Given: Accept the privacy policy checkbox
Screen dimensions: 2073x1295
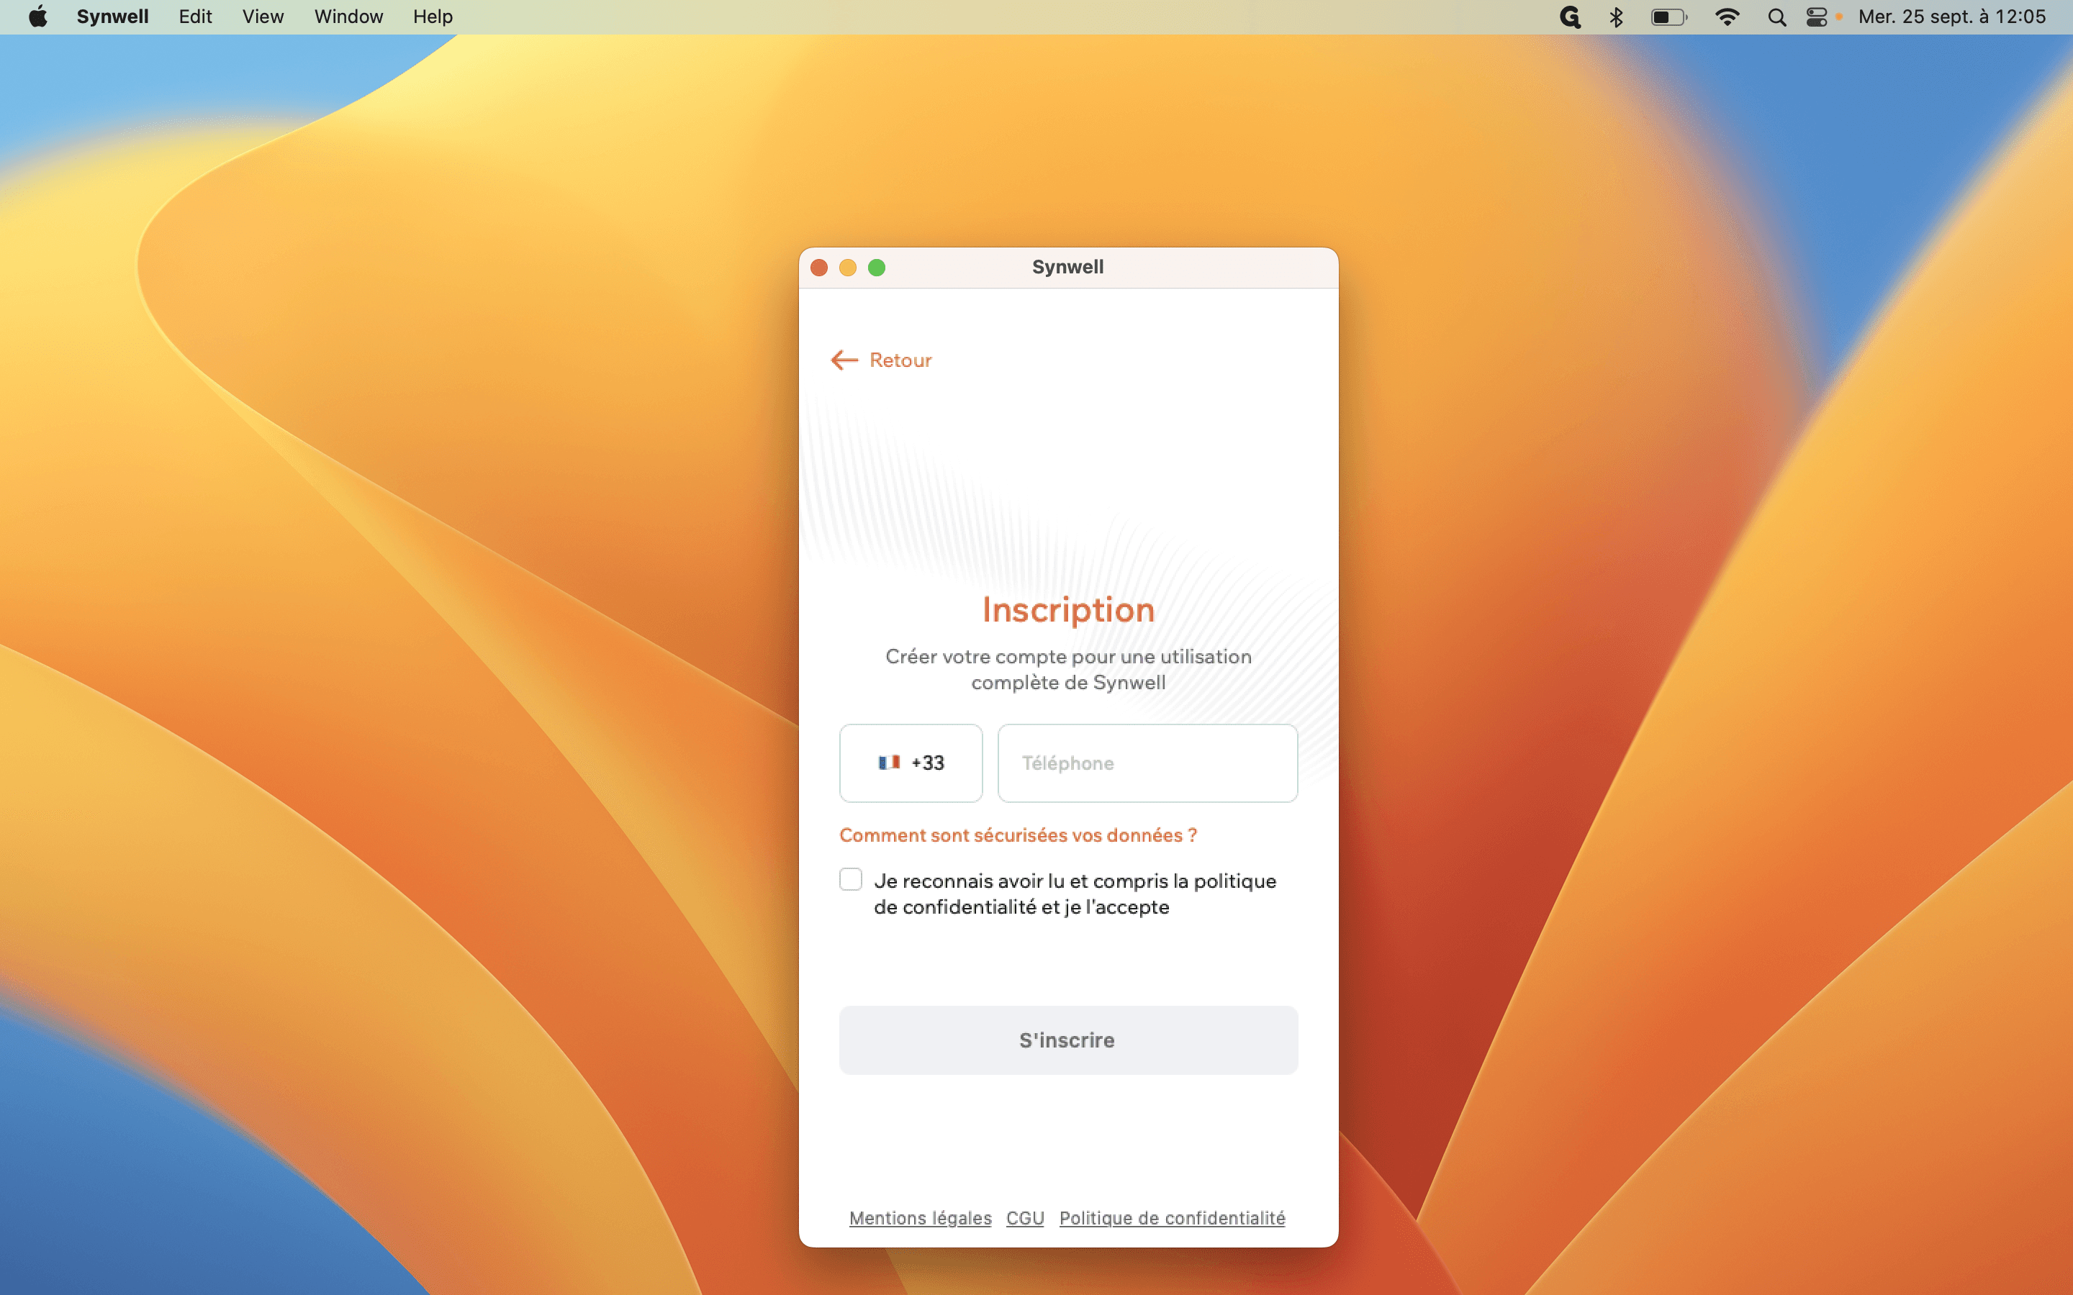Looking at the screenshot, I should pos(851,880).
